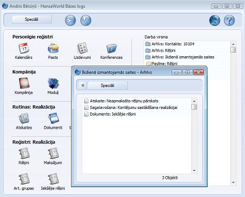This screenshot has height=197, width=245.
Task: Click the Rutīnas: Realizācija heading
Action: click(34, 107)
